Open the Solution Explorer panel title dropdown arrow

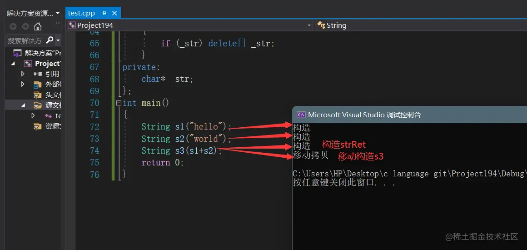click(58, 14)
